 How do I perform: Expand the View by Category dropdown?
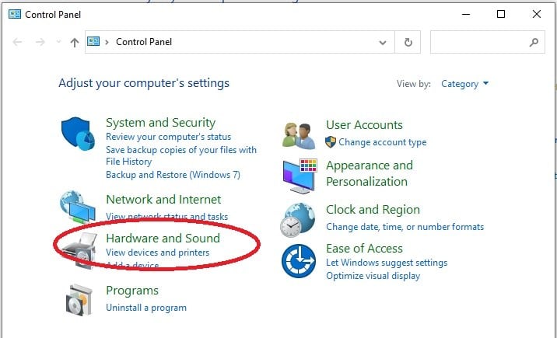[x=465, y=84]
